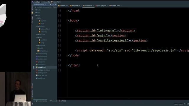Select index.html in project tree

(41, 67)
